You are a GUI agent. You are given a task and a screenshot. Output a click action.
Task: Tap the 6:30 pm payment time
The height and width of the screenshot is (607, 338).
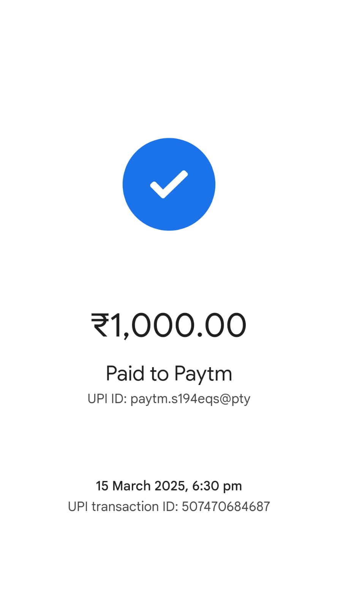point(217,486)
